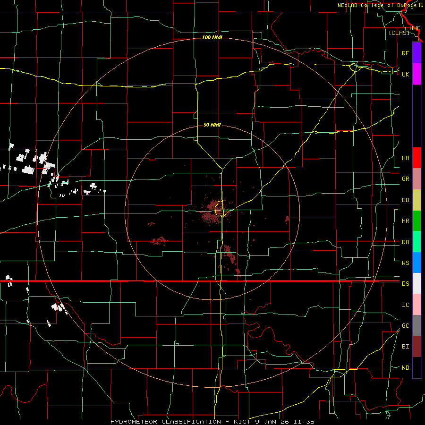
Task: Select the GR legend color block
Action: pos(417,179)
